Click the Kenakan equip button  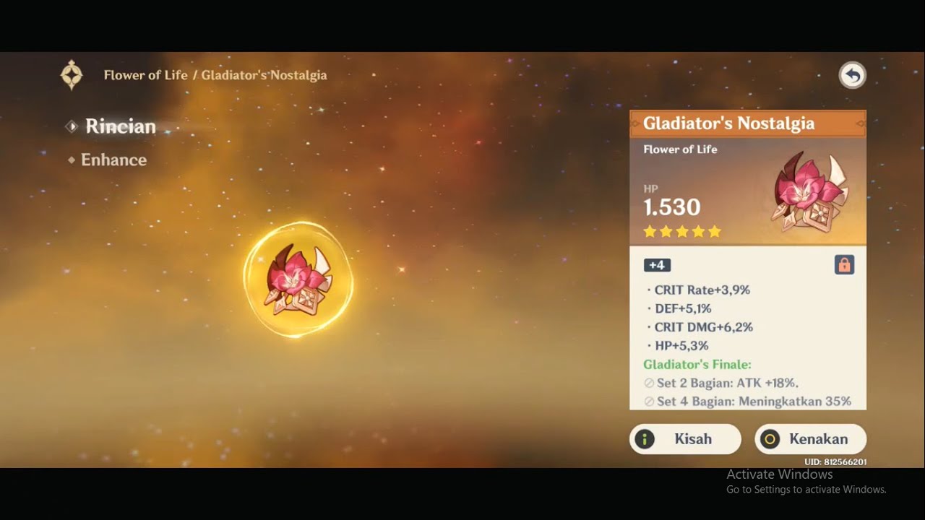810,439
